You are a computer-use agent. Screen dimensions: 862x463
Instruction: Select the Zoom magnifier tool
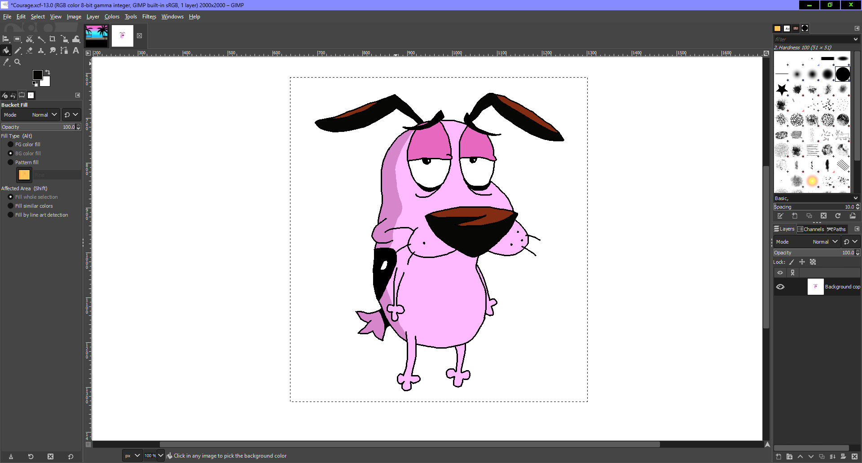click(x=18, y=62)
